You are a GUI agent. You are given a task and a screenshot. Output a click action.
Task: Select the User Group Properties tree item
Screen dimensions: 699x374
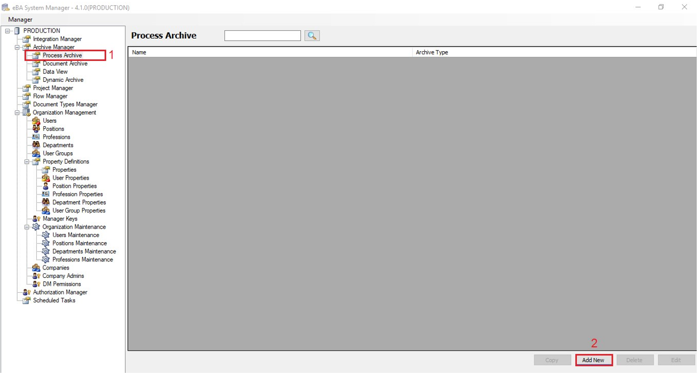coord(79,211)
